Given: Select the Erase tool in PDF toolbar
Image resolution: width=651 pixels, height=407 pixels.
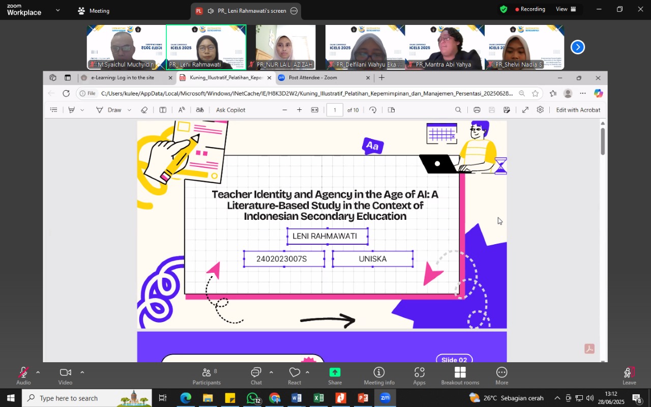Looking at the screenshot, I should [144, 110].
